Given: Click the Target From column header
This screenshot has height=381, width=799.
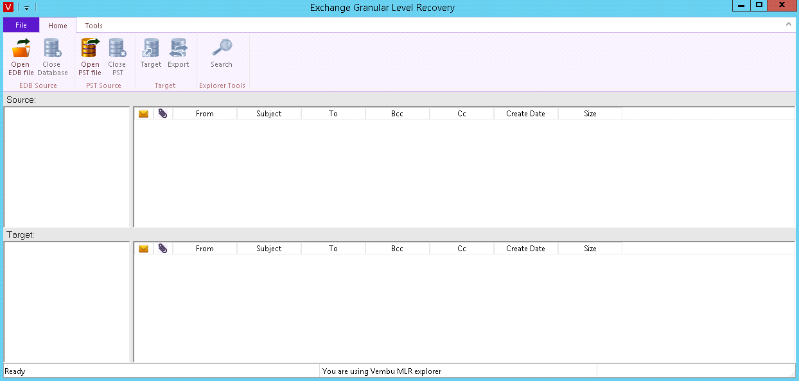Looking at the screenshot, I should (x=205, y=249).
